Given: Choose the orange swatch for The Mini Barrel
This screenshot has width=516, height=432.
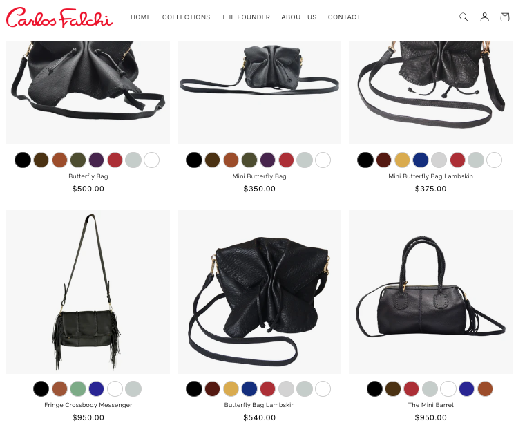Looking at the screenshot, I should [x=485, y=389].
